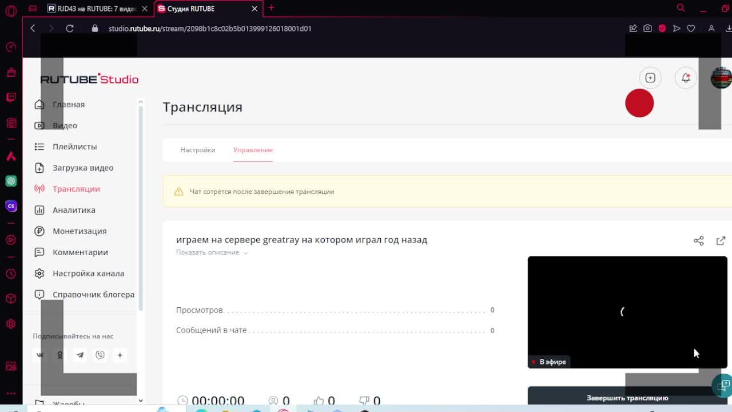
Task: Open VK social link icon
Action: click(x=40, y=355)
